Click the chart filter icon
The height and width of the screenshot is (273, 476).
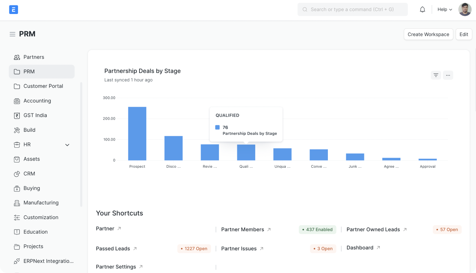point(436,75)
